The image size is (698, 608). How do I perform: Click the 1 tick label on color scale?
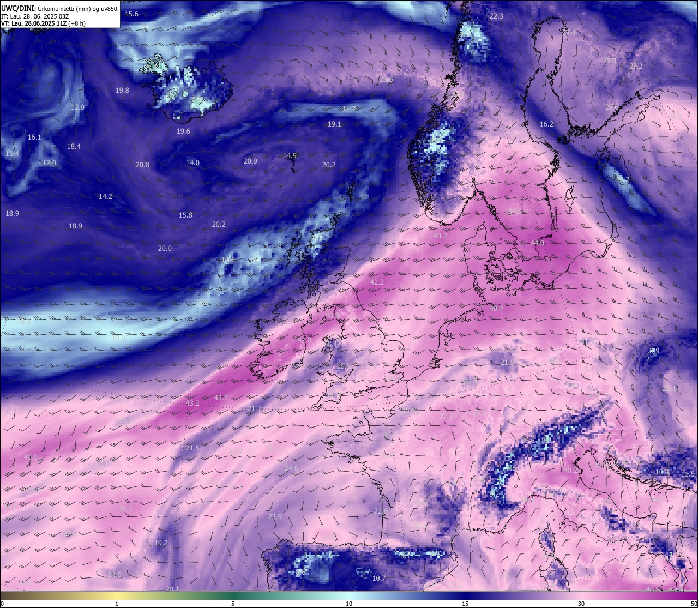tap(117, 604)
